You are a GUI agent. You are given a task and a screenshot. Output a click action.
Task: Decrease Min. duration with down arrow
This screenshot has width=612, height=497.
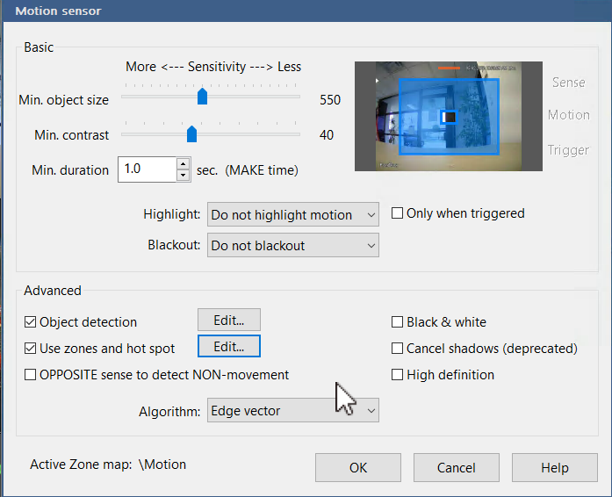tap(183, 176)
